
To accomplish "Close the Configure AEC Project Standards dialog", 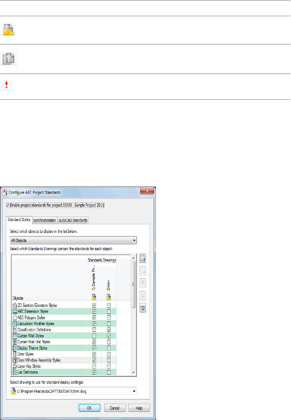I will (x=147, y=191).
